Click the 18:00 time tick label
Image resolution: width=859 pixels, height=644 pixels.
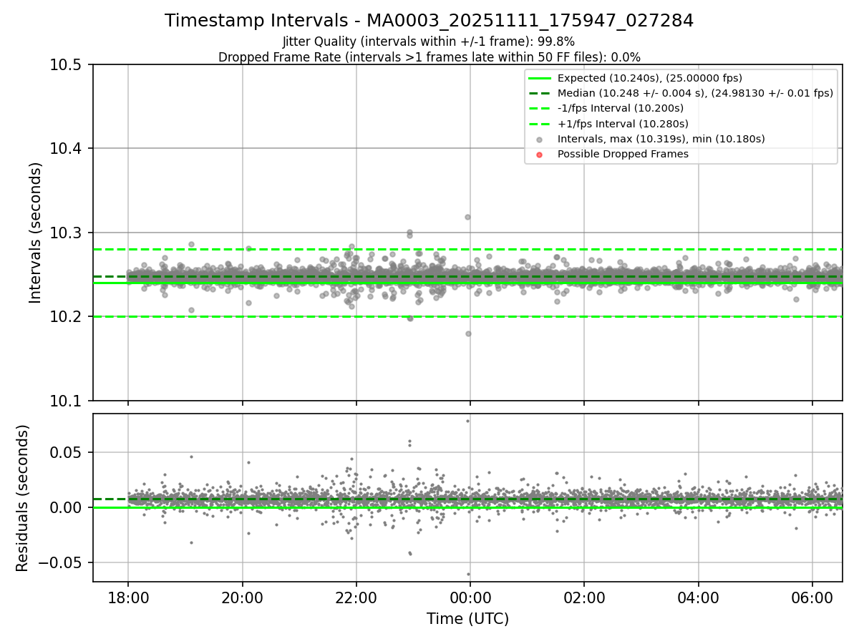pos(128,597)
